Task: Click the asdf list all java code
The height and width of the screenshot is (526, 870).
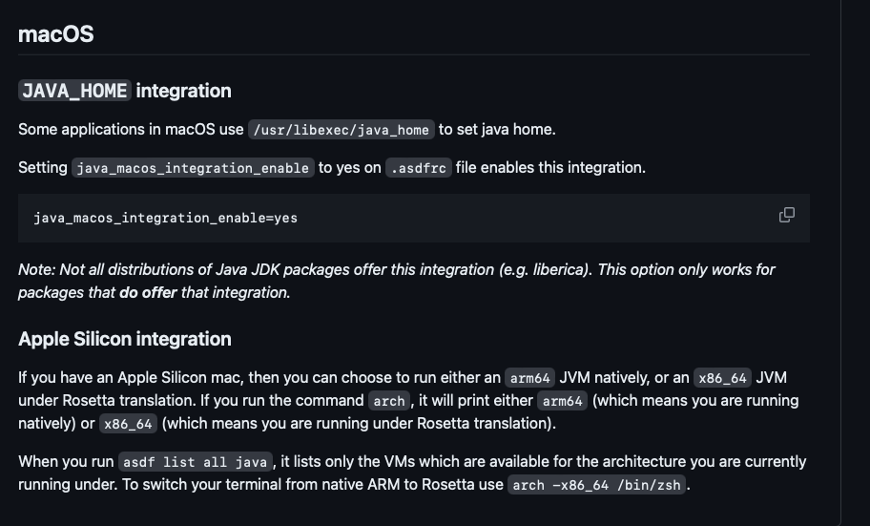Action: [x=195, y=462]
